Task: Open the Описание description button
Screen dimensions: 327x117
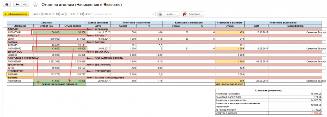Action: (193, 14)
